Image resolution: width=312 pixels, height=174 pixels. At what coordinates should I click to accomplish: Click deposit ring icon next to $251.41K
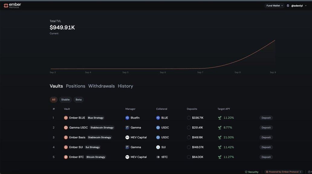[x=189, y=128]
